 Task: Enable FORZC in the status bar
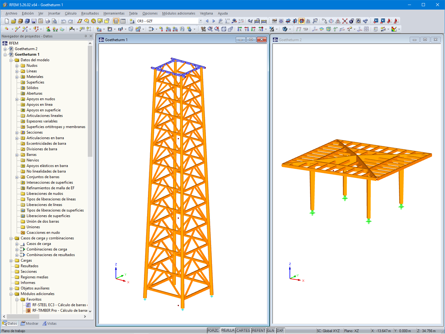tap(213, 330)
